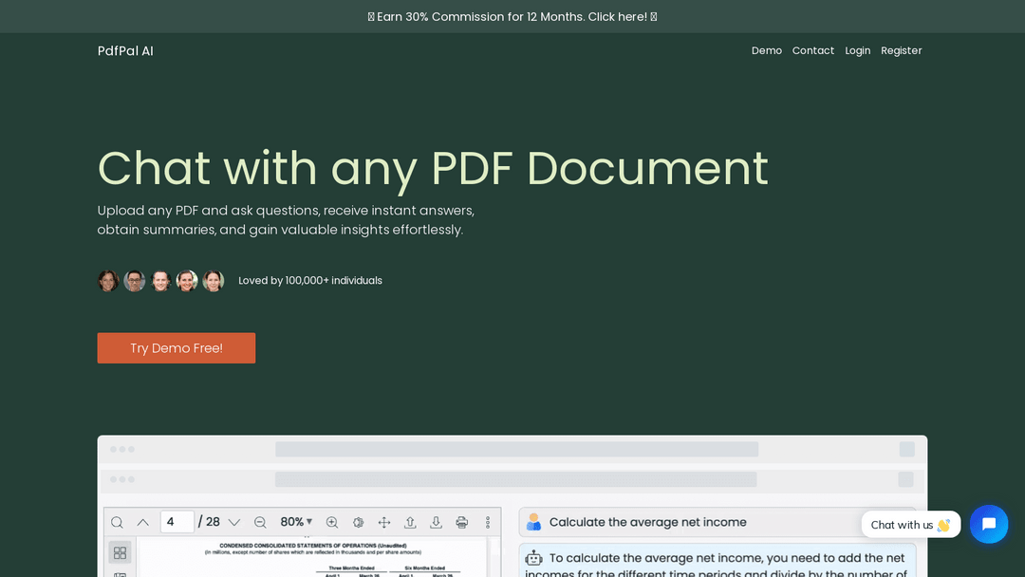Click the download PDF icon
Image resolution: width=1025 pixels, height=577 pixels.
436,522
